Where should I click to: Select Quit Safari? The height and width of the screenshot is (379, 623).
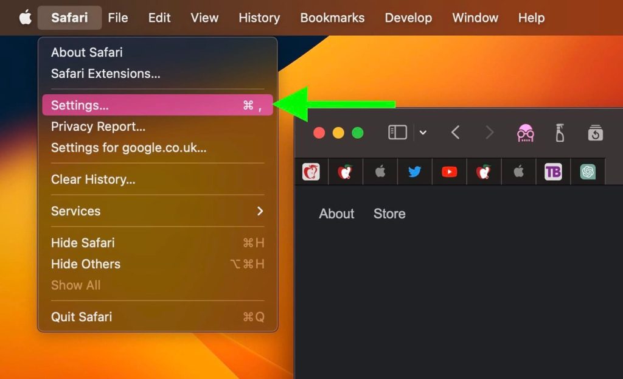(x=158, y=316)
